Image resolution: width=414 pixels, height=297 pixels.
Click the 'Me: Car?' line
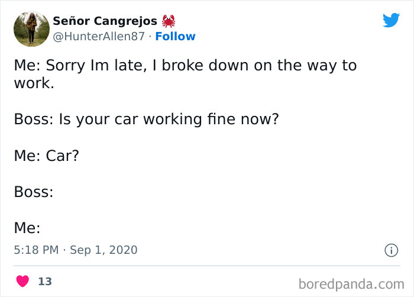(47, 156)
